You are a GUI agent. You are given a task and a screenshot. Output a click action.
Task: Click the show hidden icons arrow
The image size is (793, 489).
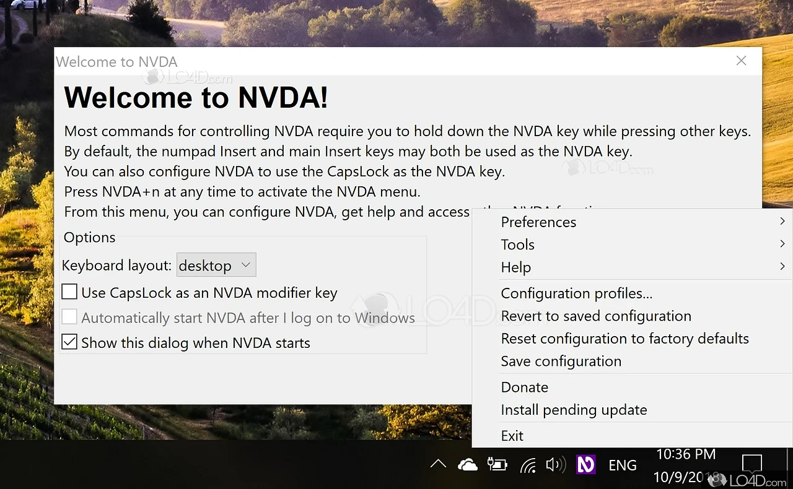click(x=438, y=463)
